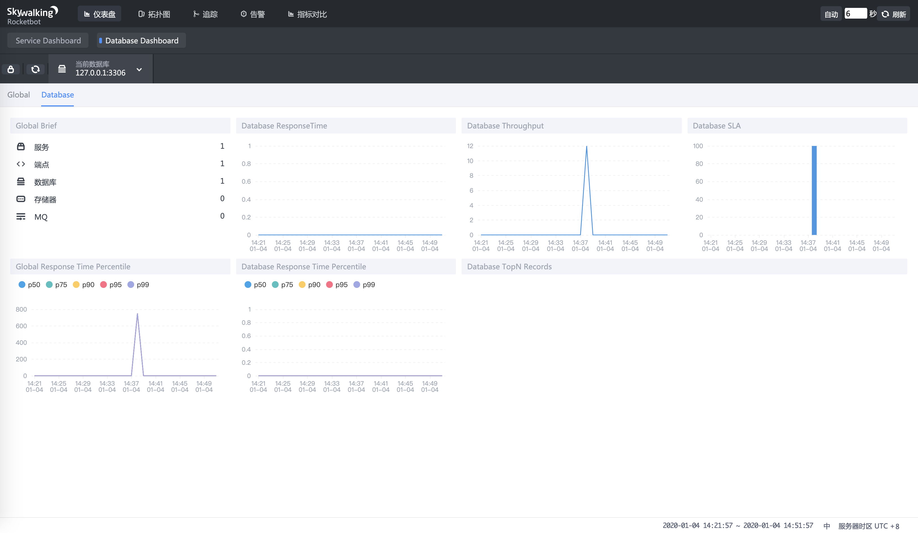Click the Skywalking Rocketbot logo

pyautogui.click(x=32, y=15)
